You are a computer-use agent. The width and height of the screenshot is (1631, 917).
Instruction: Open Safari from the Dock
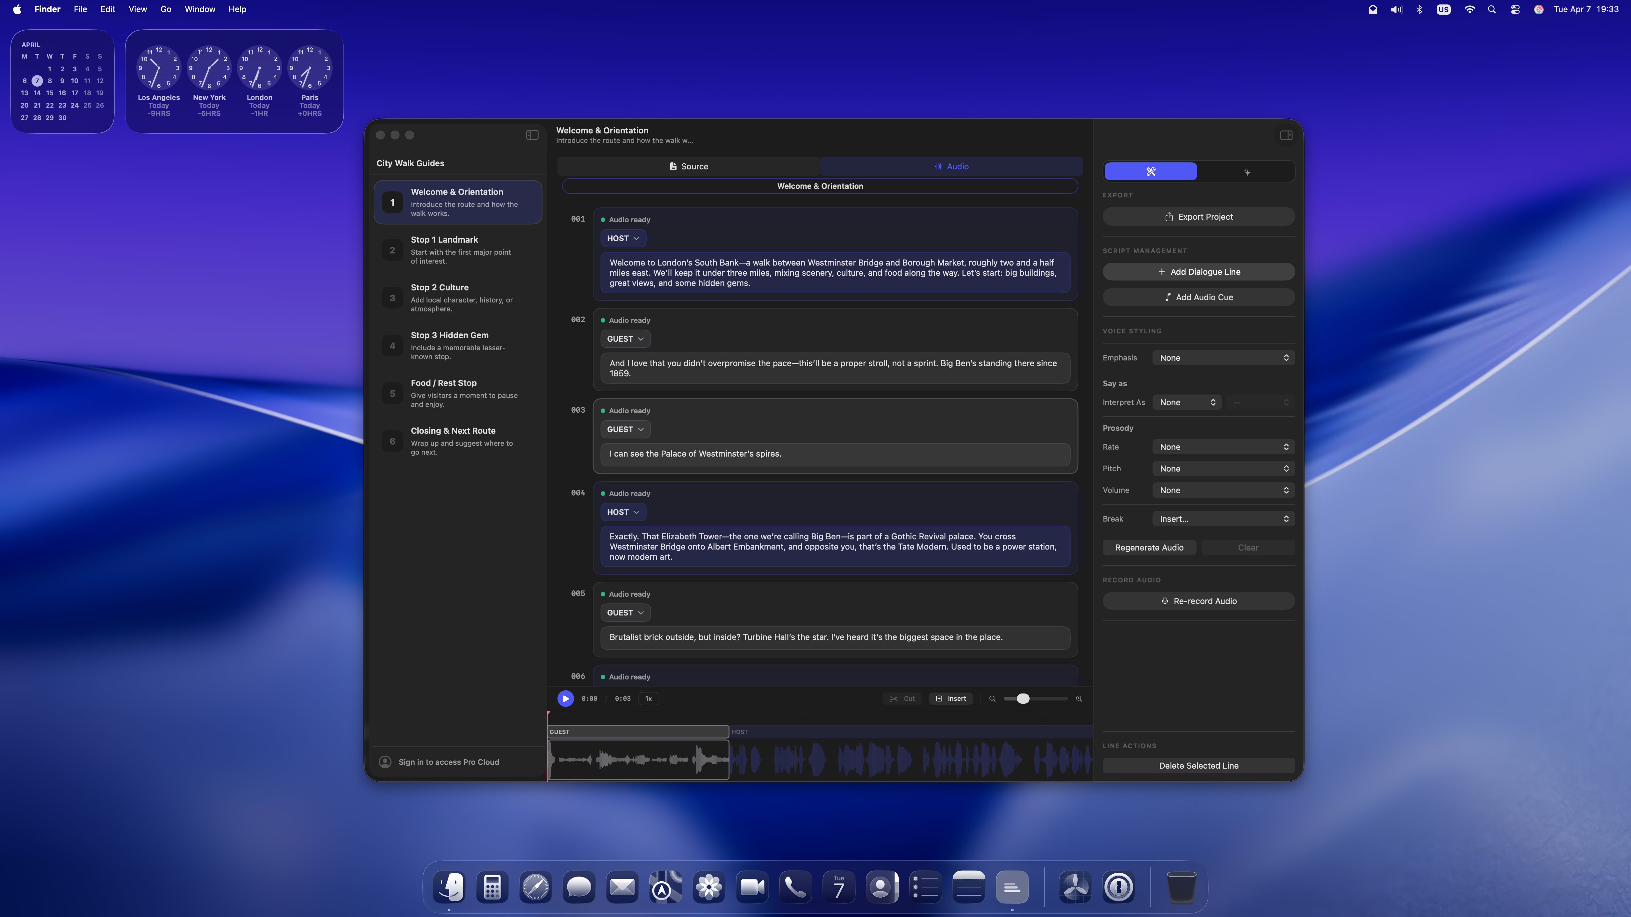[535, 887]
